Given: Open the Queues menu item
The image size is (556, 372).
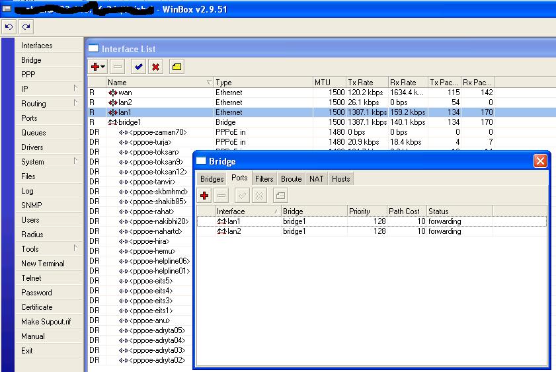Looking at the screenshot, I should click(34, 133).
